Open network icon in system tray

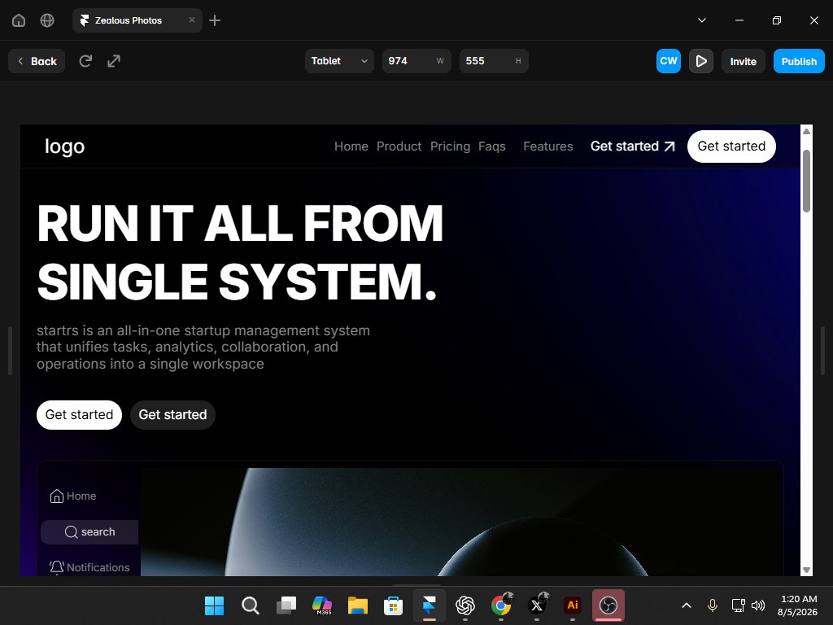tap(738, 605)
